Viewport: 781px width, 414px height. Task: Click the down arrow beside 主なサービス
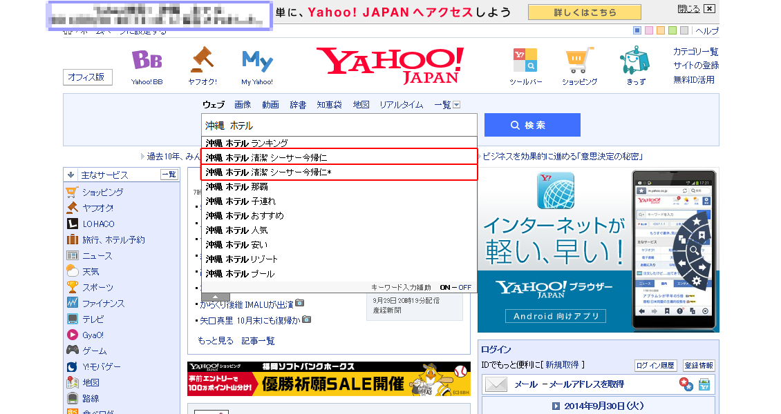(70, 175)
